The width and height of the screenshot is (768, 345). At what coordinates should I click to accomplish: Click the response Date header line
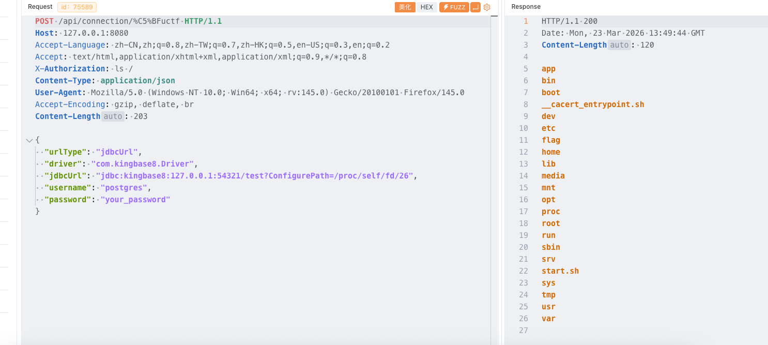623,33
